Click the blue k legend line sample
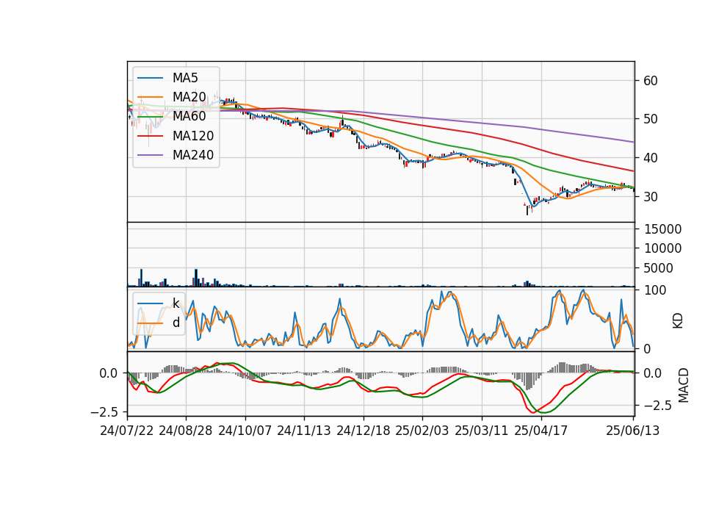This screenshot has height=507, width=705. click(150, 303)
